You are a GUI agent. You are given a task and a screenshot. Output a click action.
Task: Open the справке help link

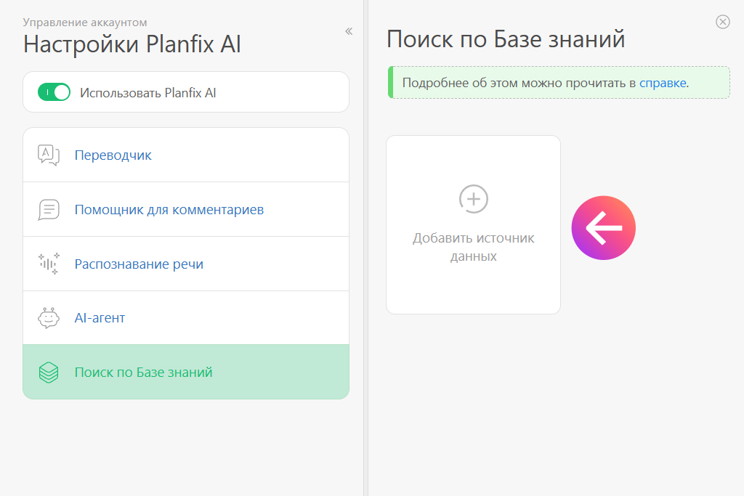pos(663,83)
